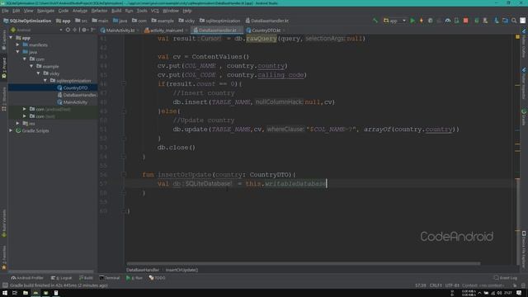Viewport: 528px width, 297px height.
Task: Open the Android project view dropdown
Action: [37, 30]
